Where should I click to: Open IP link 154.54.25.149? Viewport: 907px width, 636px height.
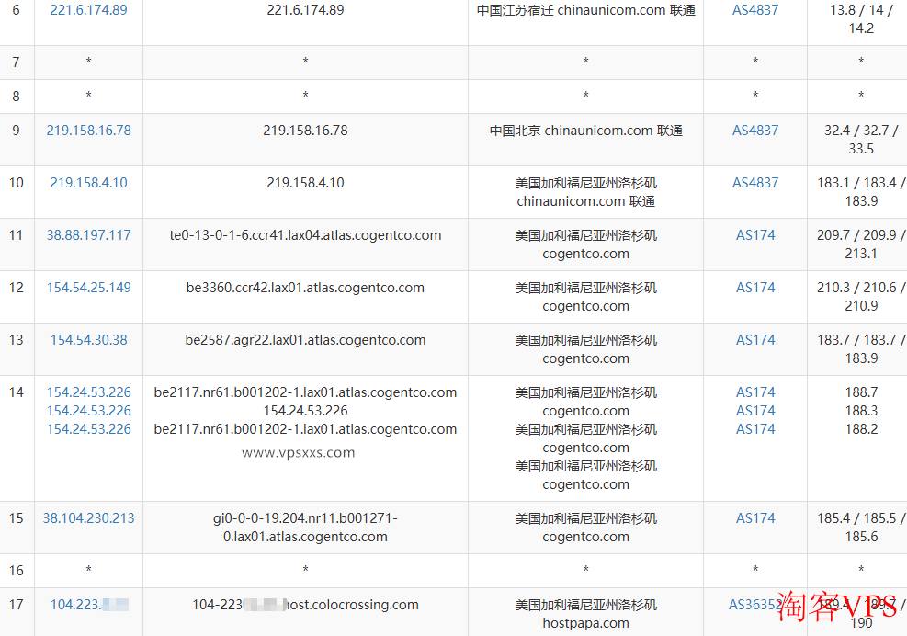click(88, 288)
